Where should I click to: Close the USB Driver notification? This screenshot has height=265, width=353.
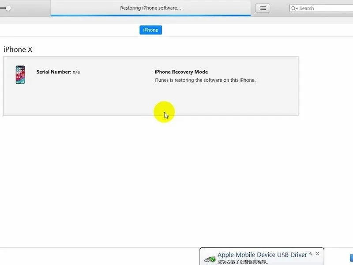[x=317, y=254]
